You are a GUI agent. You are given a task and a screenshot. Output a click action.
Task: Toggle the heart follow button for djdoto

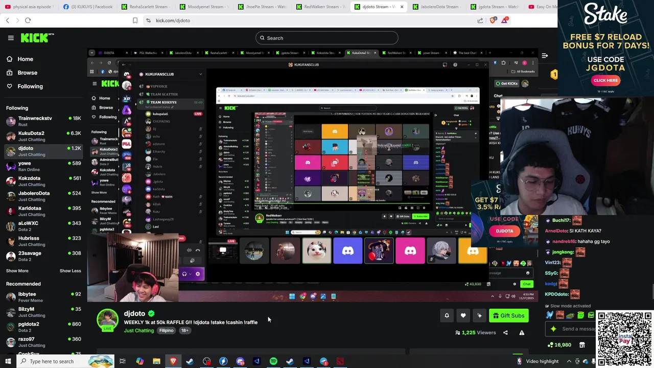click(463, 316)
